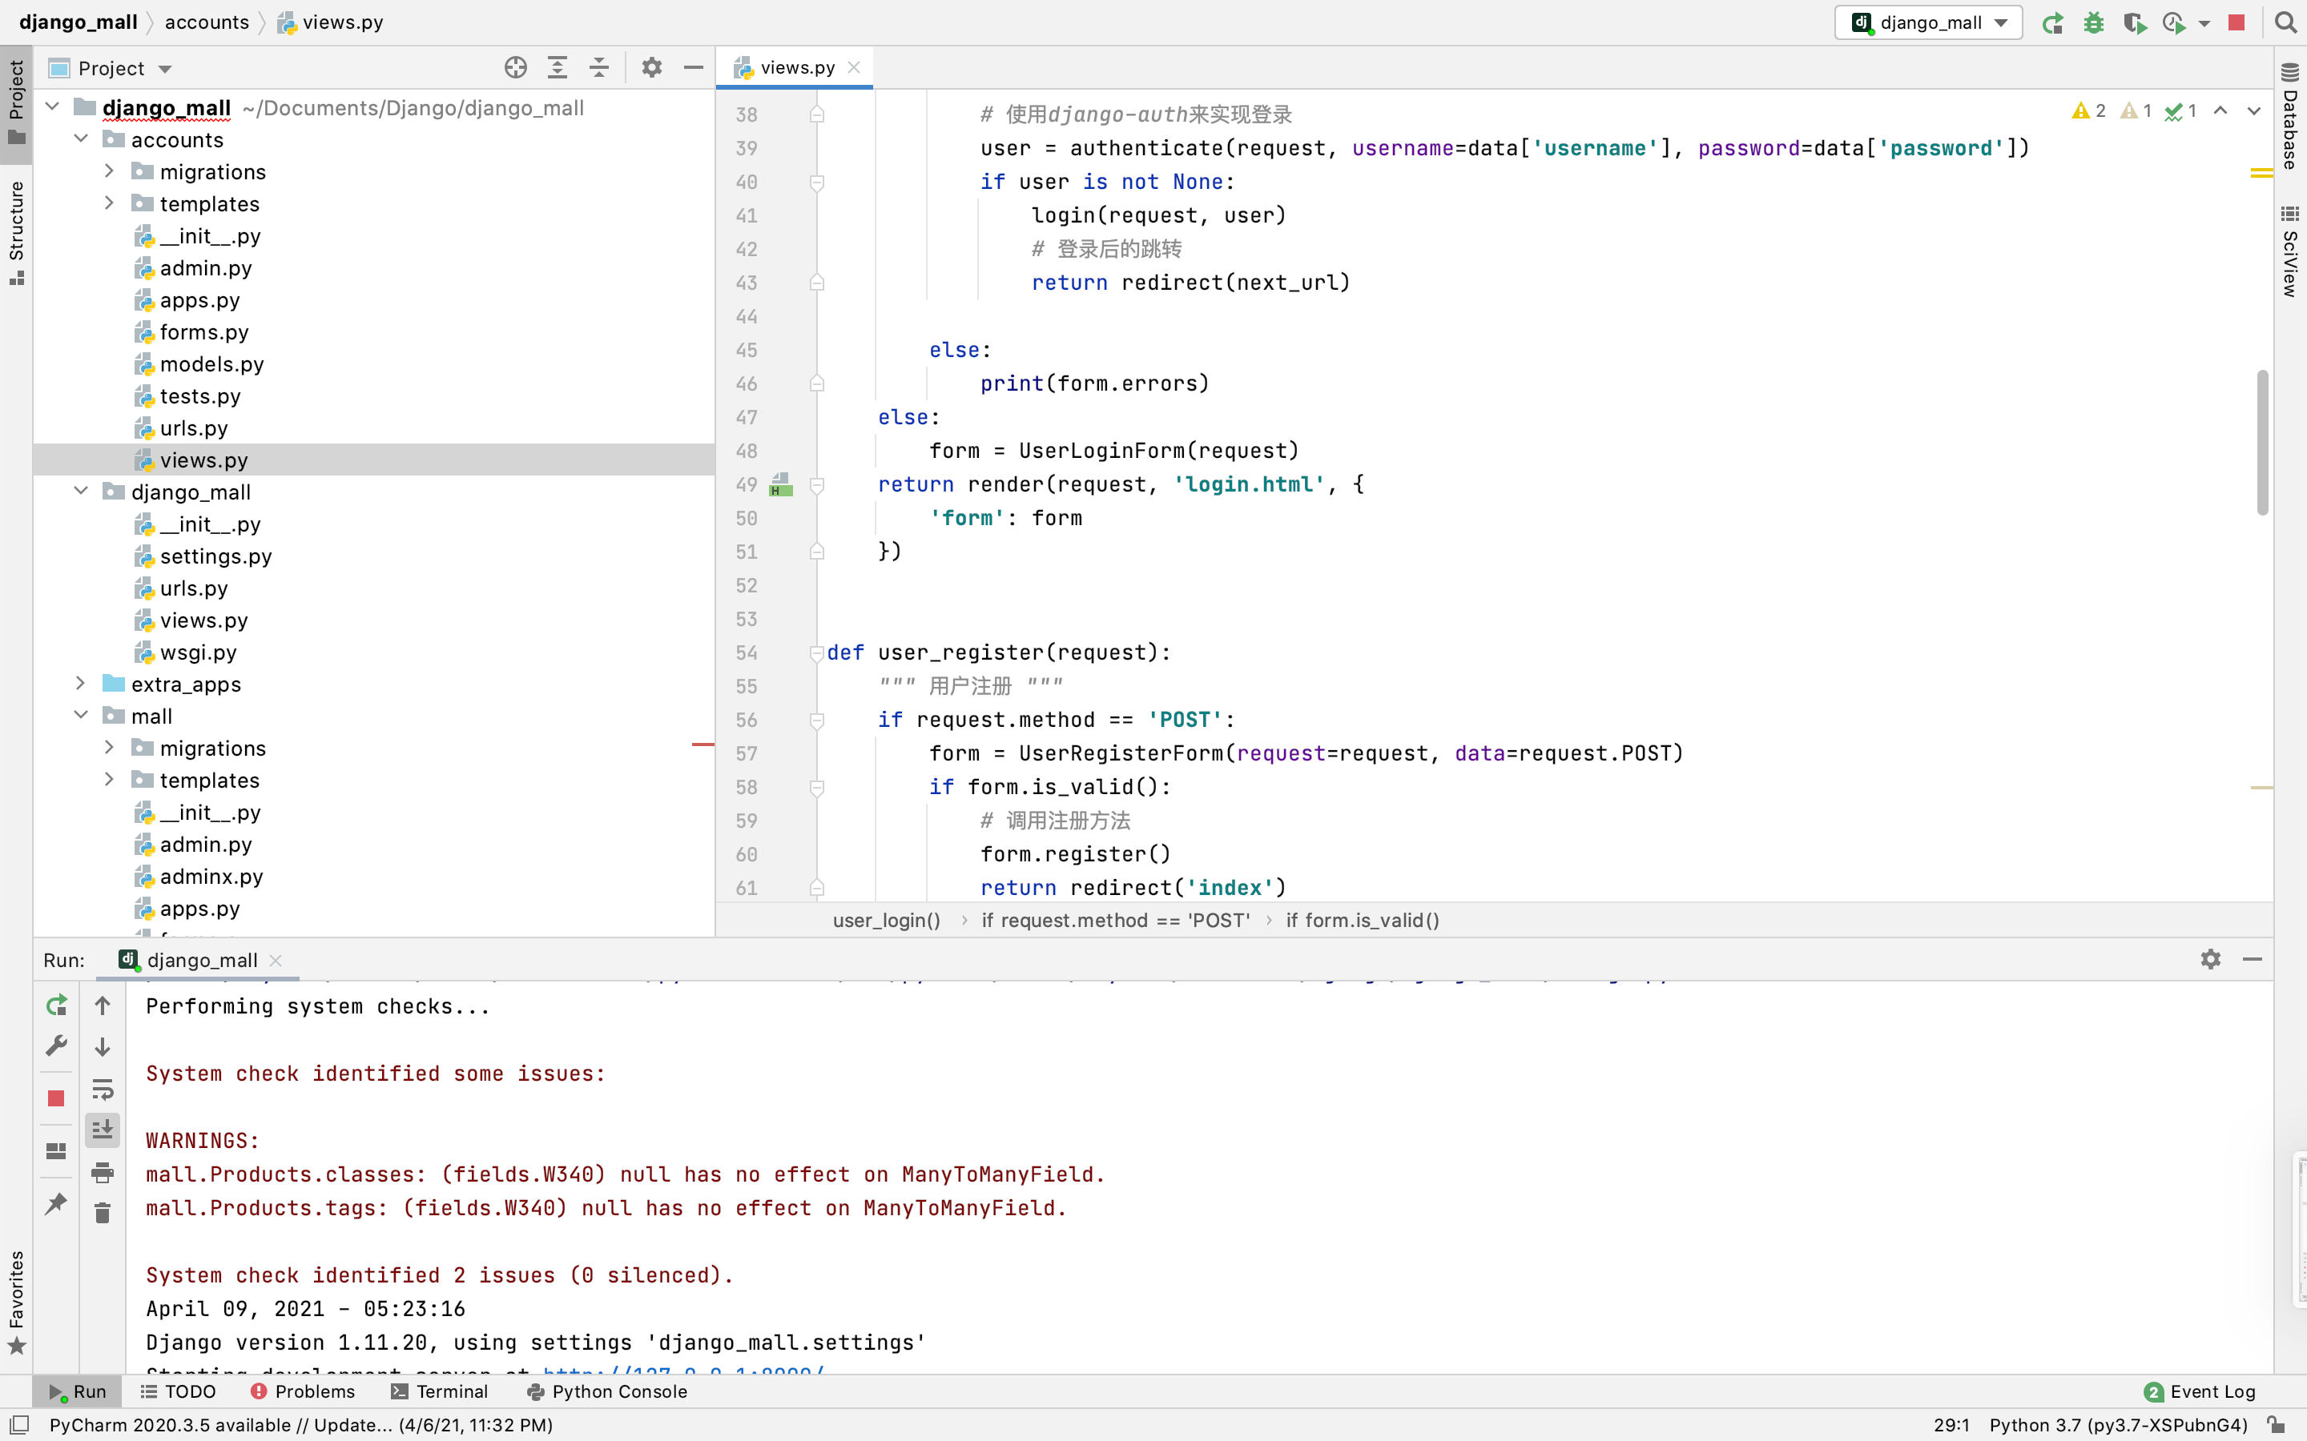Click Expand All in Project panel

coord(558,68)
